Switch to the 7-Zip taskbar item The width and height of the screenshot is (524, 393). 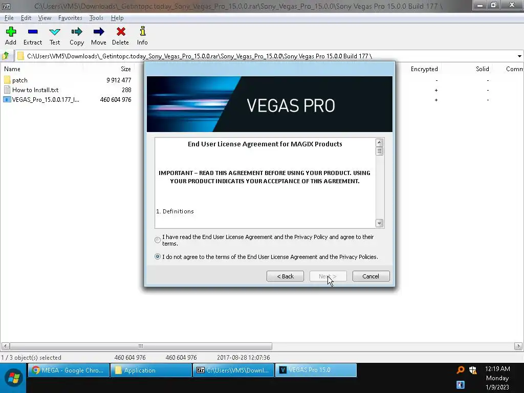(x=233, y=370)
